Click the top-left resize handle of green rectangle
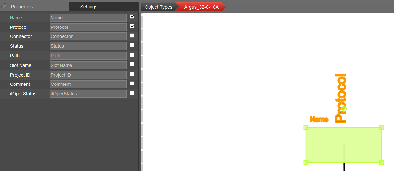 tap(306, 127)
